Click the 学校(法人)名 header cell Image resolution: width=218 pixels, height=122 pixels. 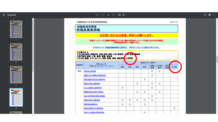tap(101, 65)
